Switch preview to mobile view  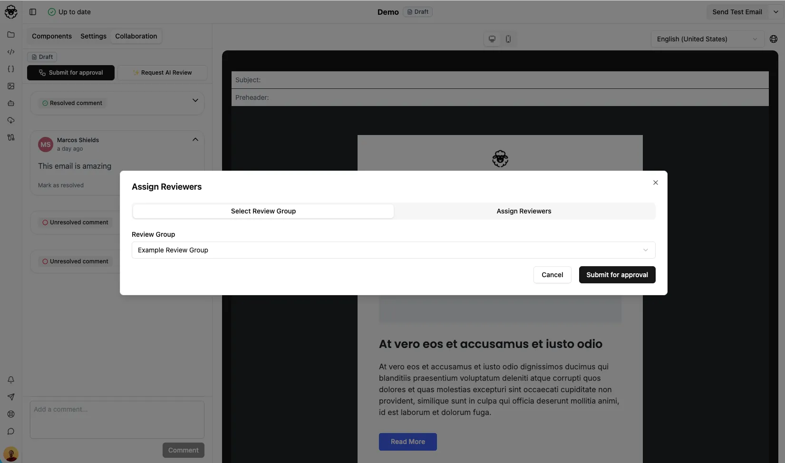pyautogui.click(x=508, y=39)
